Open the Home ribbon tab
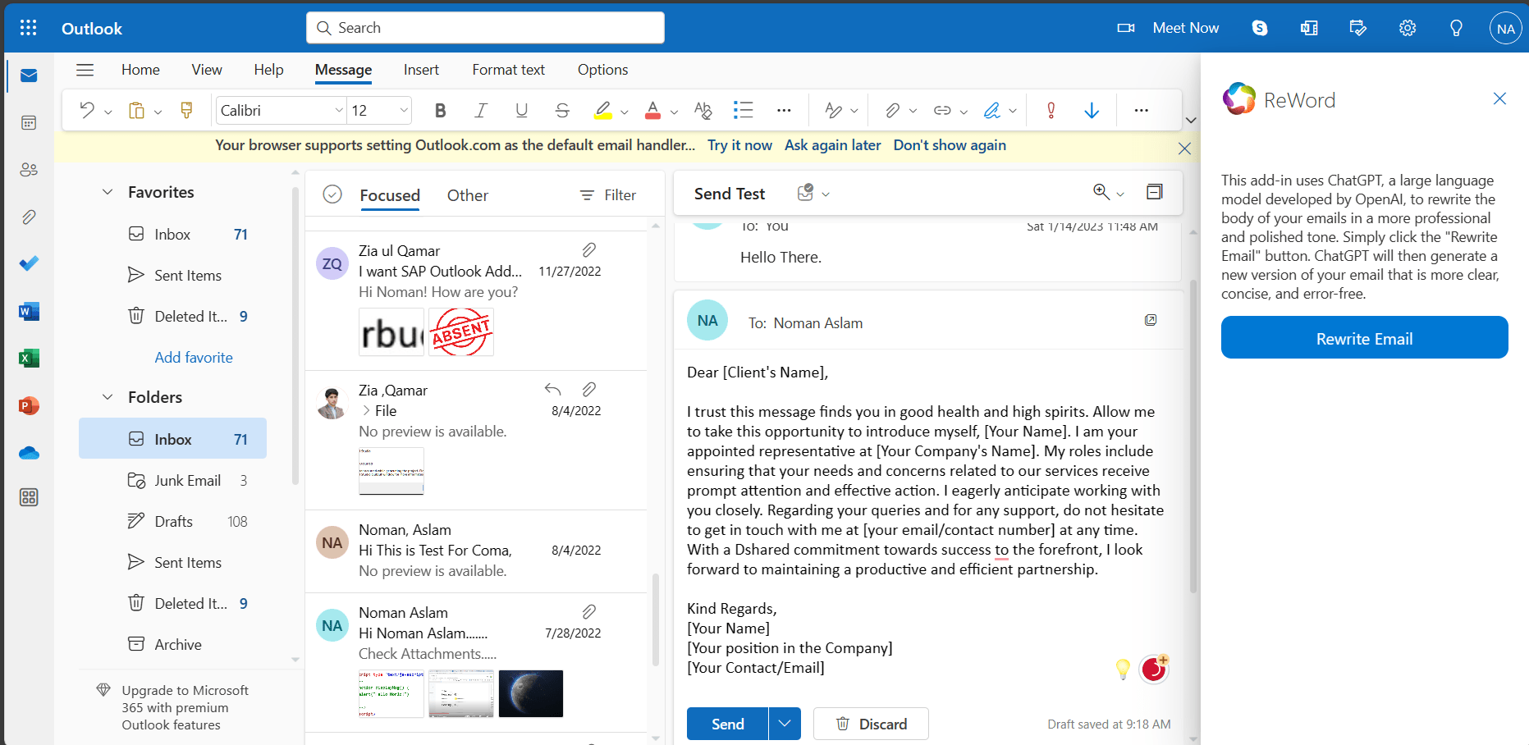Image resolution: width=1529 pixels, height=745 pixels. 140,70
